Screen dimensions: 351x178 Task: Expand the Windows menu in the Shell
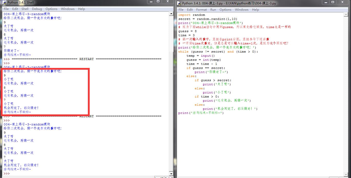pos(68,9)
